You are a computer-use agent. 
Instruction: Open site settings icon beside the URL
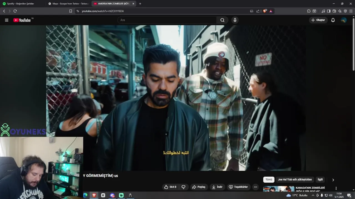coord(78,11)
